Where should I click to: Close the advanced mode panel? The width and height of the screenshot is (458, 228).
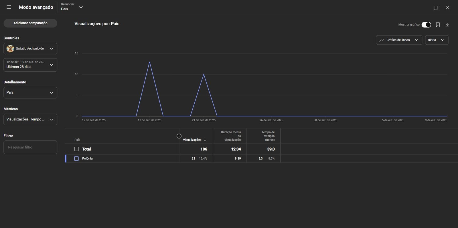pos(447,8)
